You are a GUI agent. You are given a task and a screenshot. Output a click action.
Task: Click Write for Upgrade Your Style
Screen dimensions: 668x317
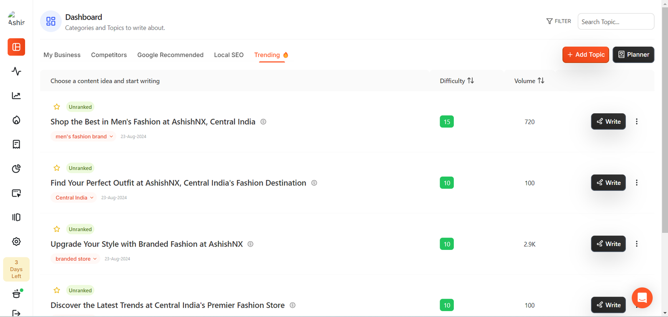(x=608, y=244)
